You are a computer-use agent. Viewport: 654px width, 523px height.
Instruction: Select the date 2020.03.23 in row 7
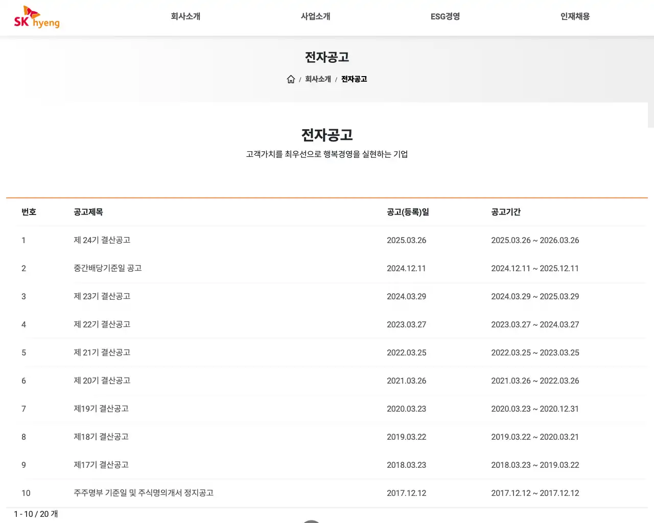406,409
